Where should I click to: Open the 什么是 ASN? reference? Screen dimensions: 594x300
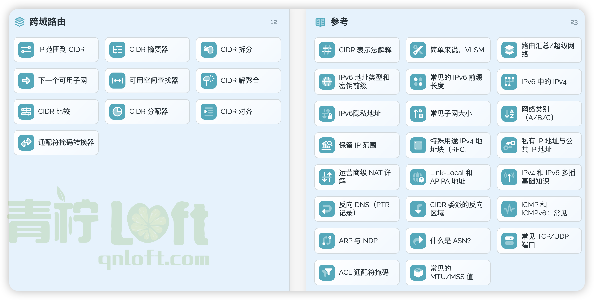coord(448,241)
